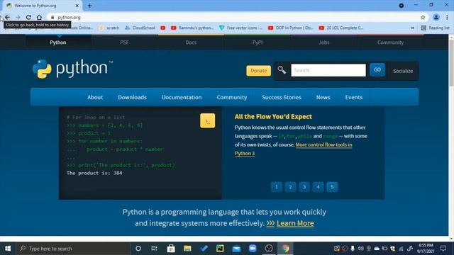Image resolution: width=454 pixels, height=255 pixels.
Task: Open Zoom from the taskbar
Action: click(x=253, y=249)
